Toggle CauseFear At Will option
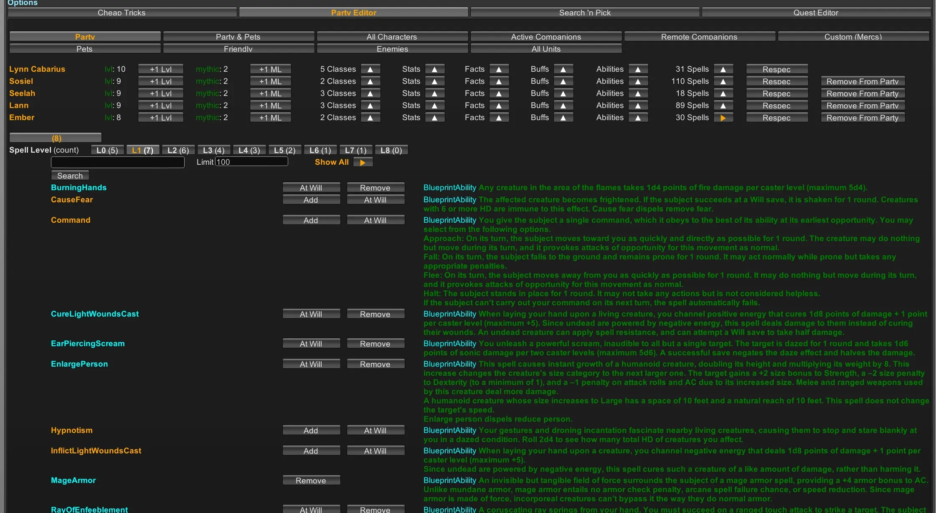Viewport: 936px width, 513px height. (375, 200)
